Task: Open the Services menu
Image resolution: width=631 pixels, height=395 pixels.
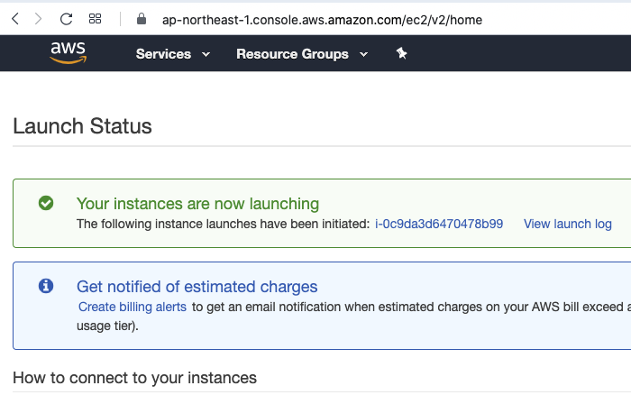Action: 163,54
